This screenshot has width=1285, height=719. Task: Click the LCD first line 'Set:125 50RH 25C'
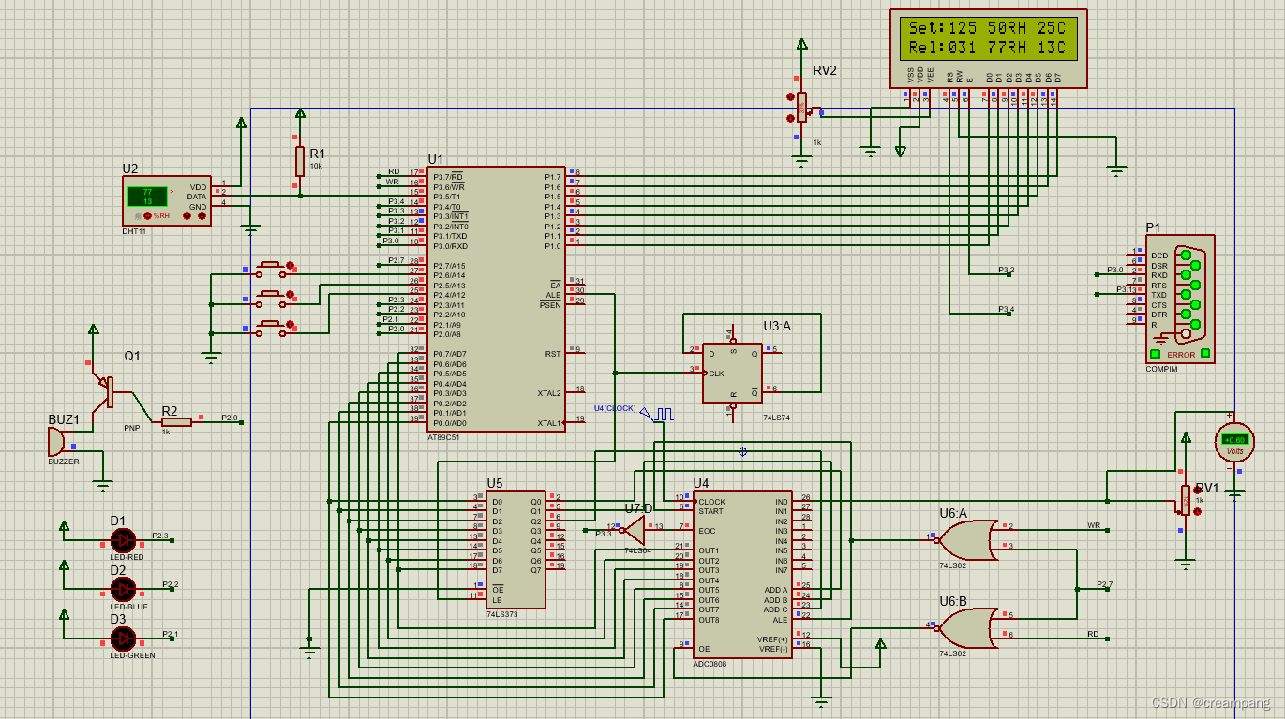point(988,29)
